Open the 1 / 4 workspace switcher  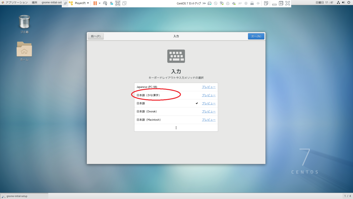coord(347,196)
